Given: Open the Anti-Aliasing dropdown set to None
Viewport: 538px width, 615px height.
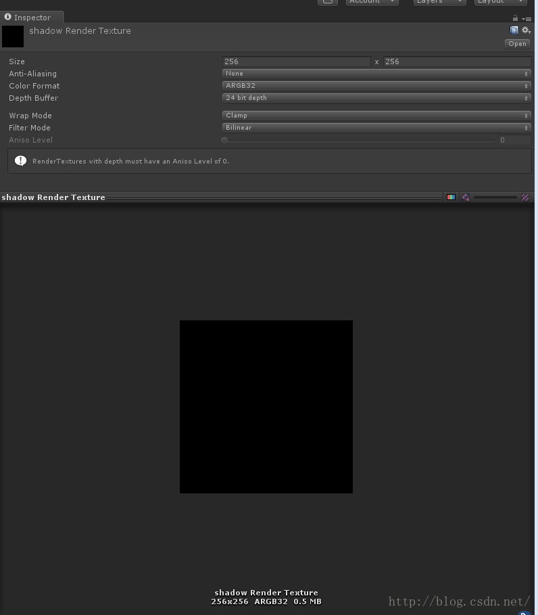Looking at the screenshot, I should (376, 74).
